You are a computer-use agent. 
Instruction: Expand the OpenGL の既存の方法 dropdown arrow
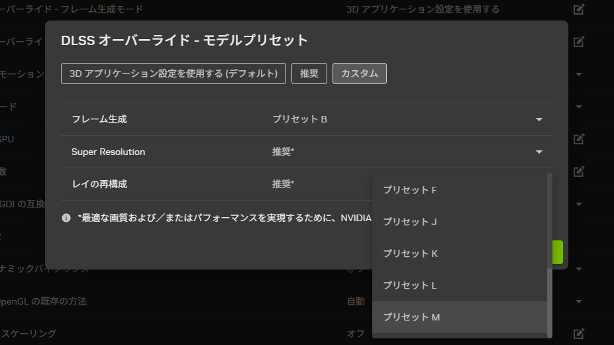click(x=579, y=301)
